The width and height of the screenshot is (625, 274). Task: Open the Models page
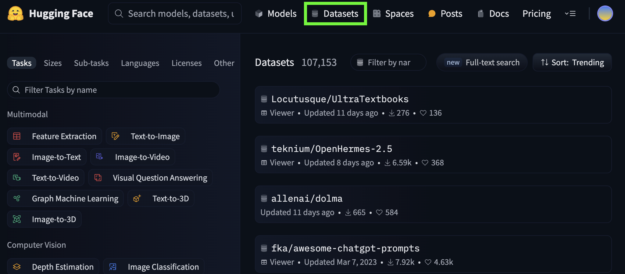[x=276, y=13]
